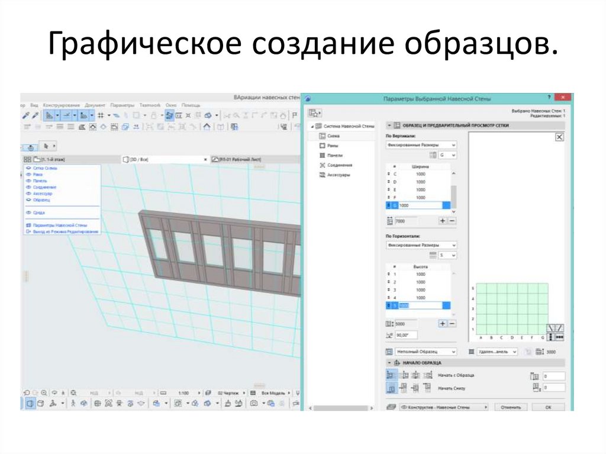
Task: Click the zoom magnifier icon in bottom bar
Action: 44,393
